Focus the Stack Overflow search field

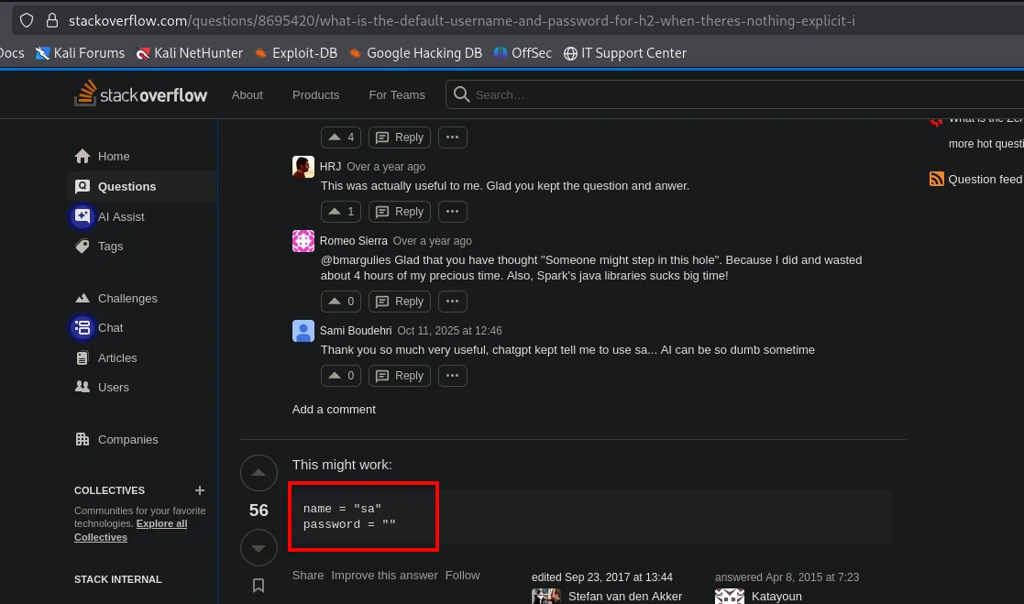click(x=734, y=94)
